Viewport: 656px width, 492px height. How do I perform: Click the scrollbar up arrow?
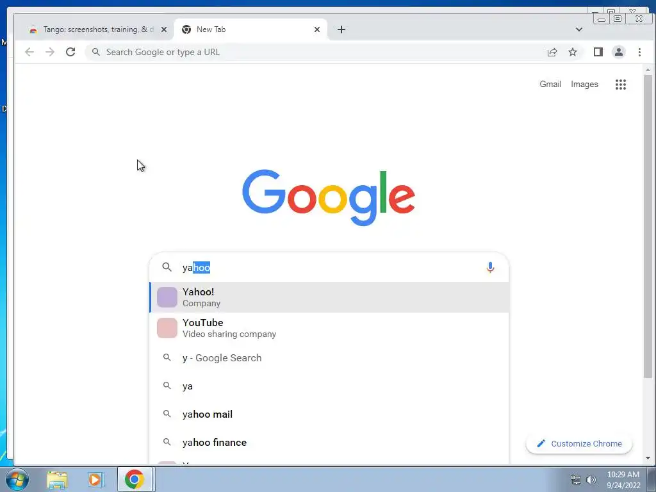[648, 70]
